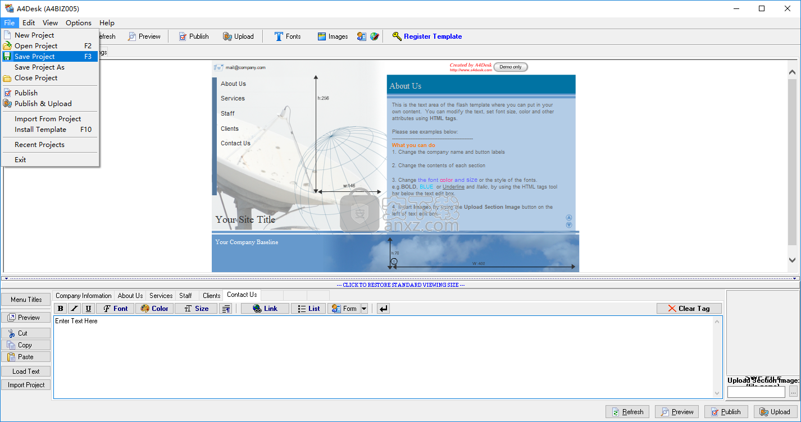
Task: Choose Save Project As menu entry
Action: tap(50, 67)
